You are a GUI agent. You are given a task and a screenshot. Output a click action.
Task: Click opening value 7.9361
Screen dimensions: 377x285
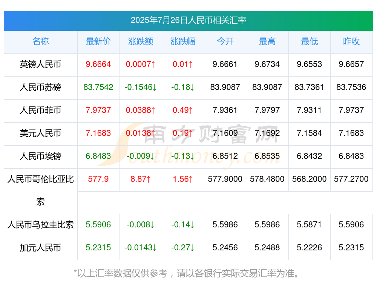[225, 110]
